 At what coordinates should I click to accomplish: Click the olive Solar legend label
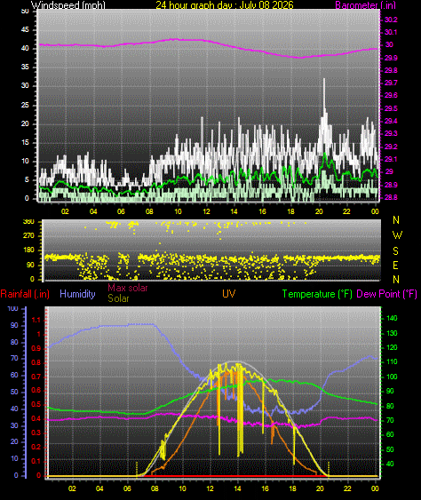coord(118,298)
